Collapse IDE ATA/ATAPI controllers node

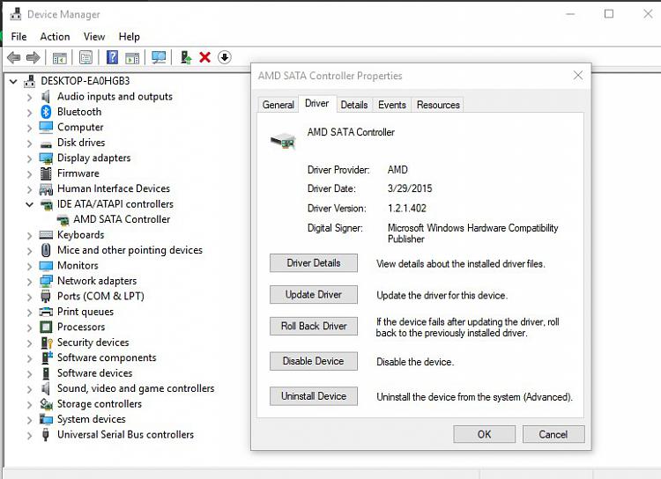click(x=29, y=204)
